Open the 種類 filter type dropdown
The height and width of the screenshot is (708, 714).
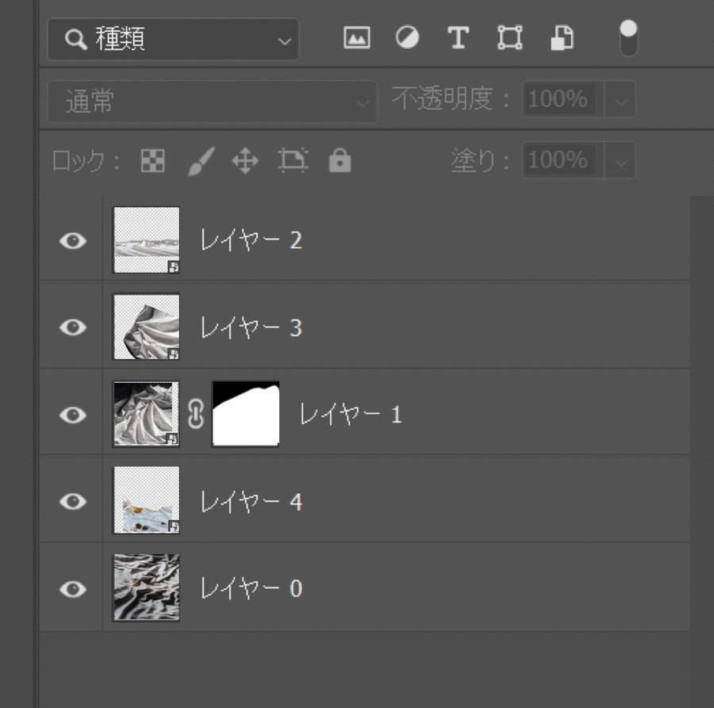coord(173,40)
